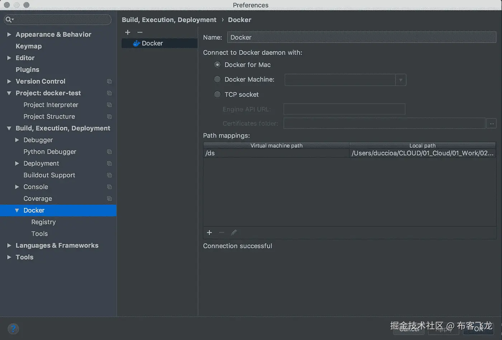Browse for certificates folder with ellipsis button
The height and width of the screenshot is (340, 502).
tap(491, 123)
